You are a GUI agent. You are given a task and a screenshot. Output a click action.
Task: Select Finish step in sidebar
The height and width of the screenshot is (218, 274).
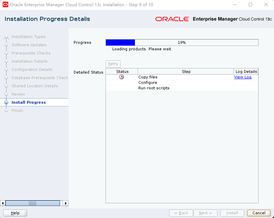click(17, 110)
